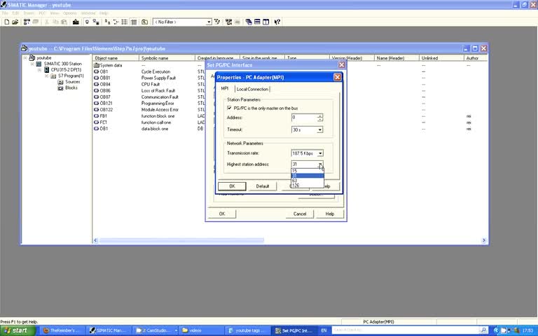Click the Address input field

tap(304, 118)
